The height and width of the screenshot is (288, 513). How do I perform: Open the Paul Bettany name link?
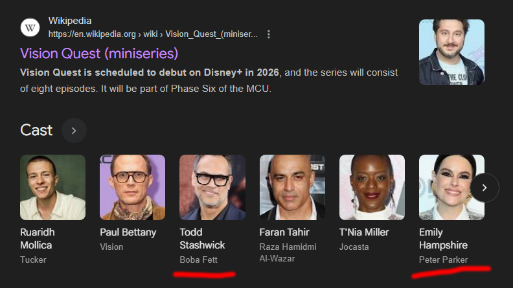click(x=128, y=232)
